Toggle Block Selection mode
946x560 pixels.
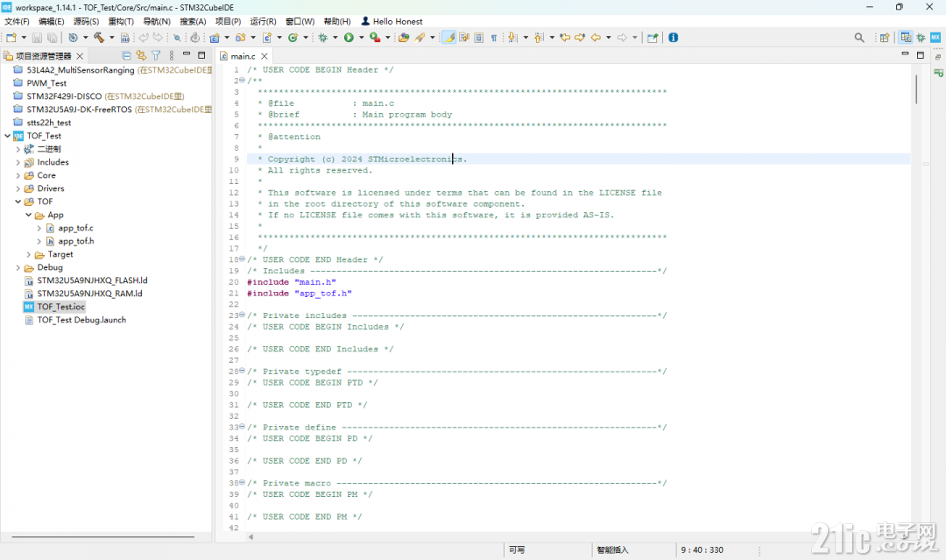478,38
